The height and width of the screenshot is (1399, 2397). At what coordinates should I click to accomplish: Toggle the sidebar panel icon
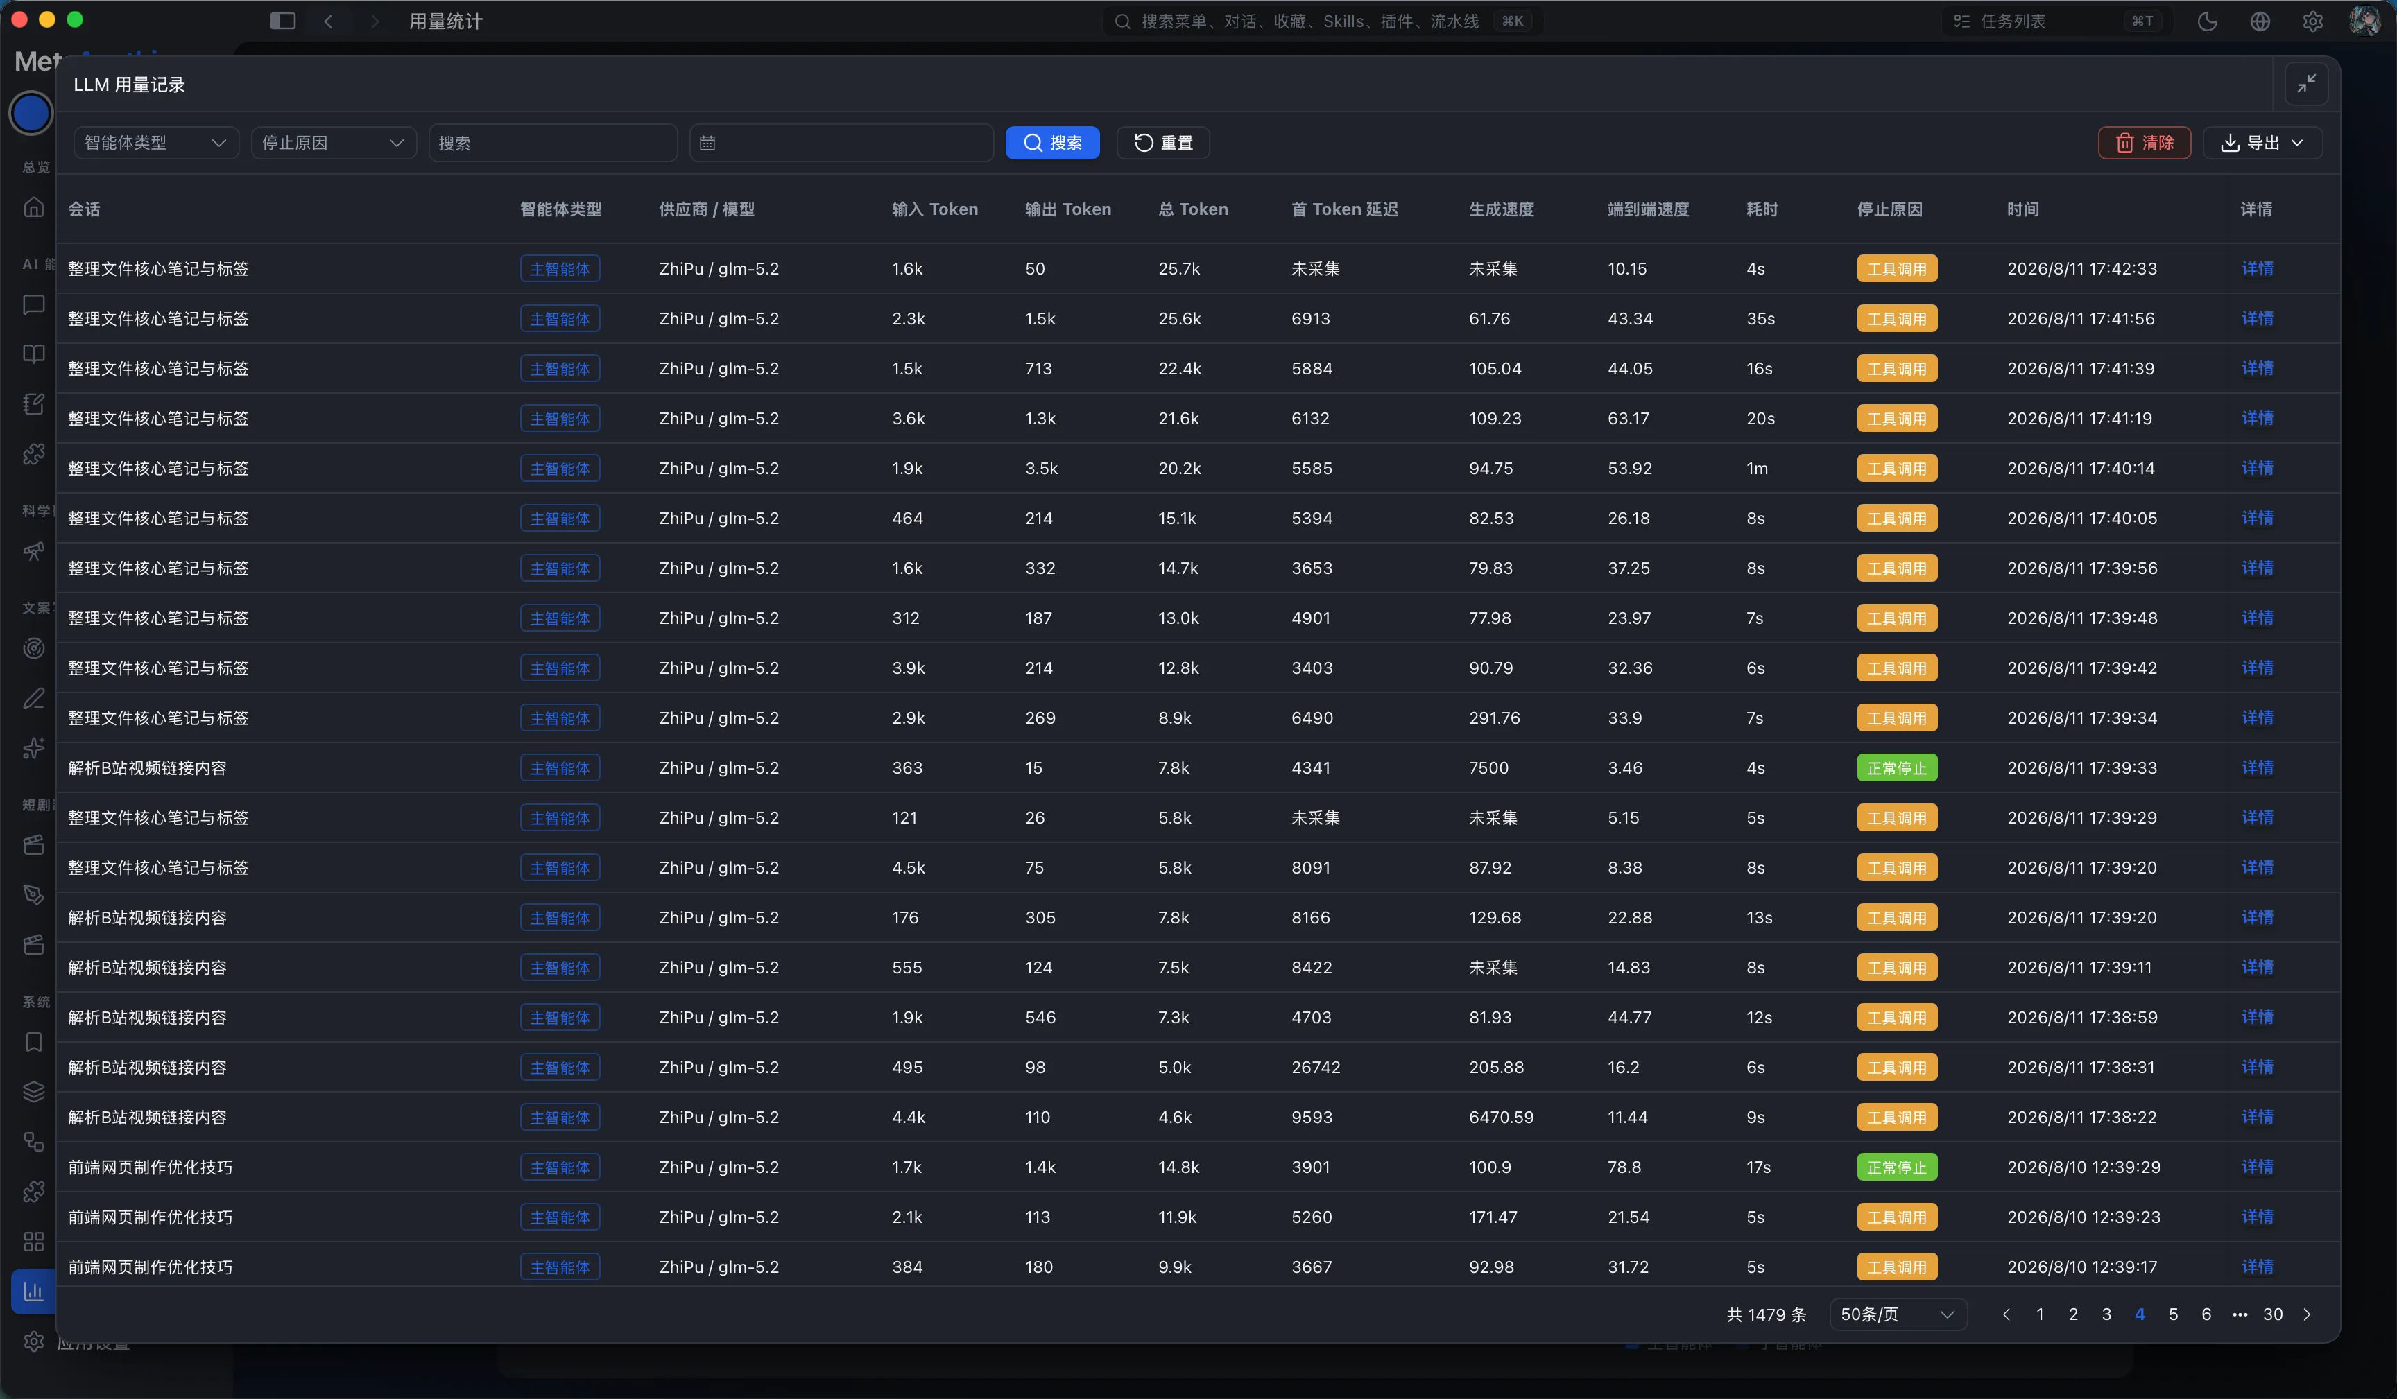click(282, 21)
